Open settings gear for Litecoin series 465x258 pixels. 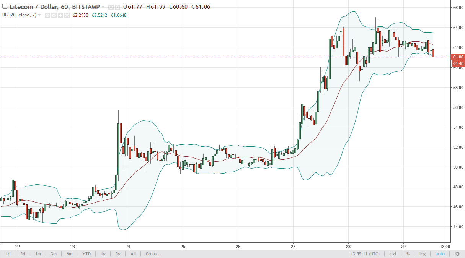[x=117, y=7]
